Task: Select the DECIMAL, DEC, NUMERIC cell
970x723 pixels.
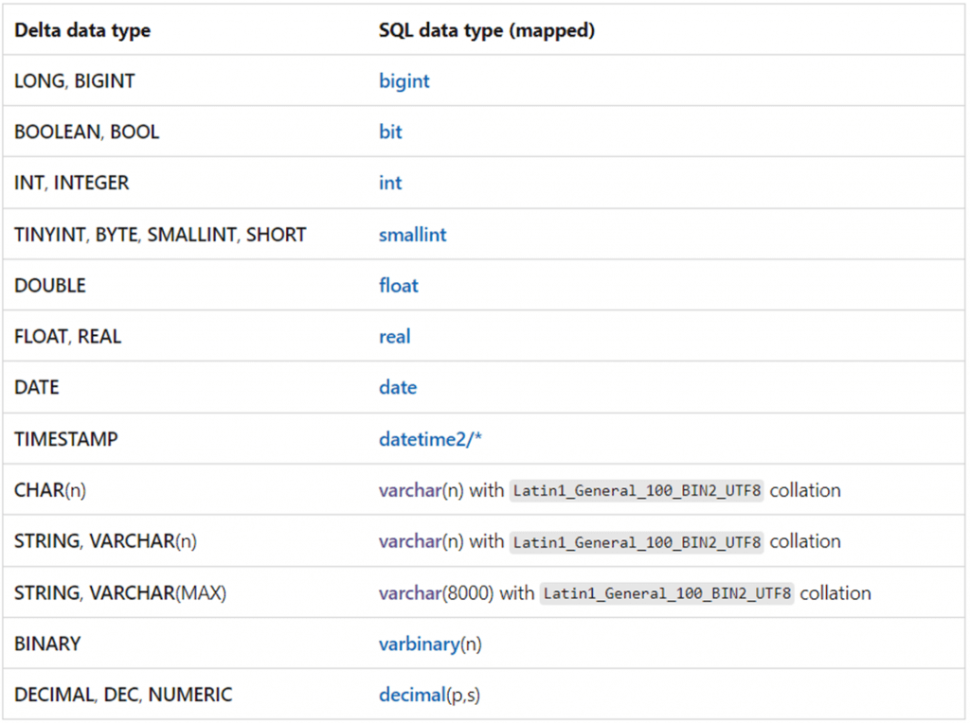Action: (122, 694)
